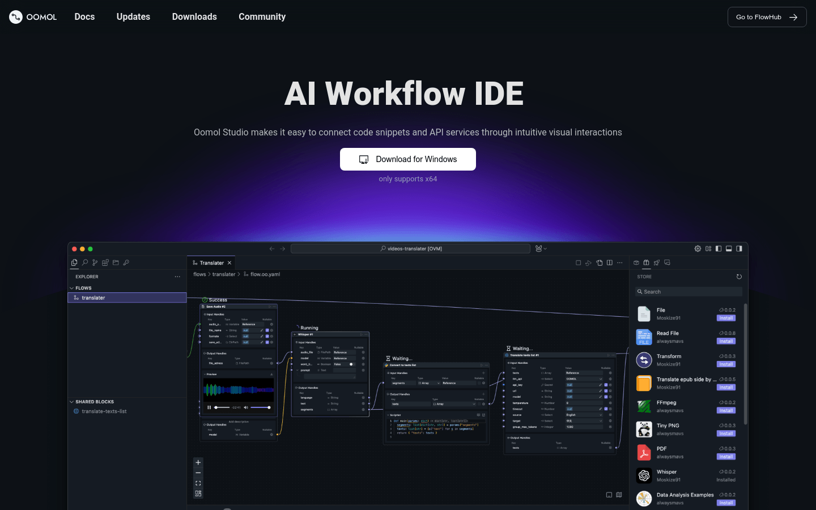Image resolution: width=816 pixels, height=510 pixels.
Task: Click the rocket icon in right panel
Action: [657, 263]
